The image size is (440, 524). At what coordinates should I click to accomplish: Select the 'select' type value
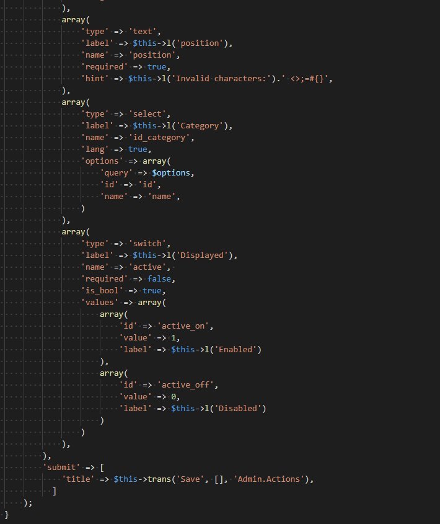147,114
